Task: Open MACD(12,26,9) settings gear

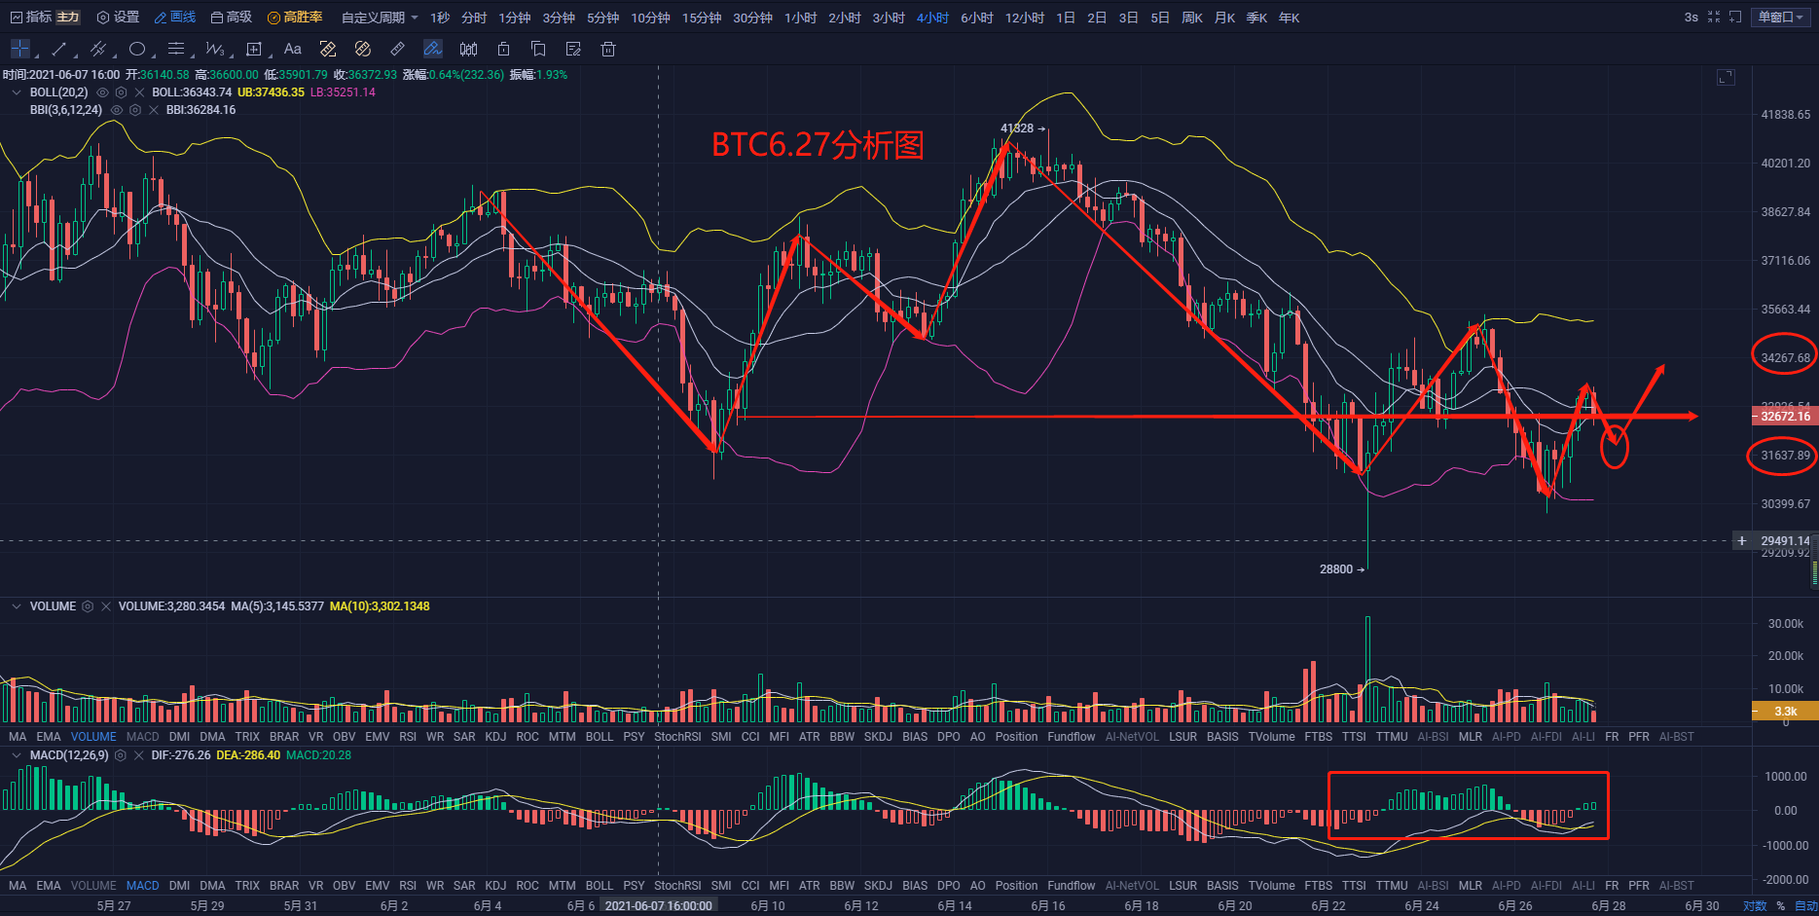Action: point(121,755)
